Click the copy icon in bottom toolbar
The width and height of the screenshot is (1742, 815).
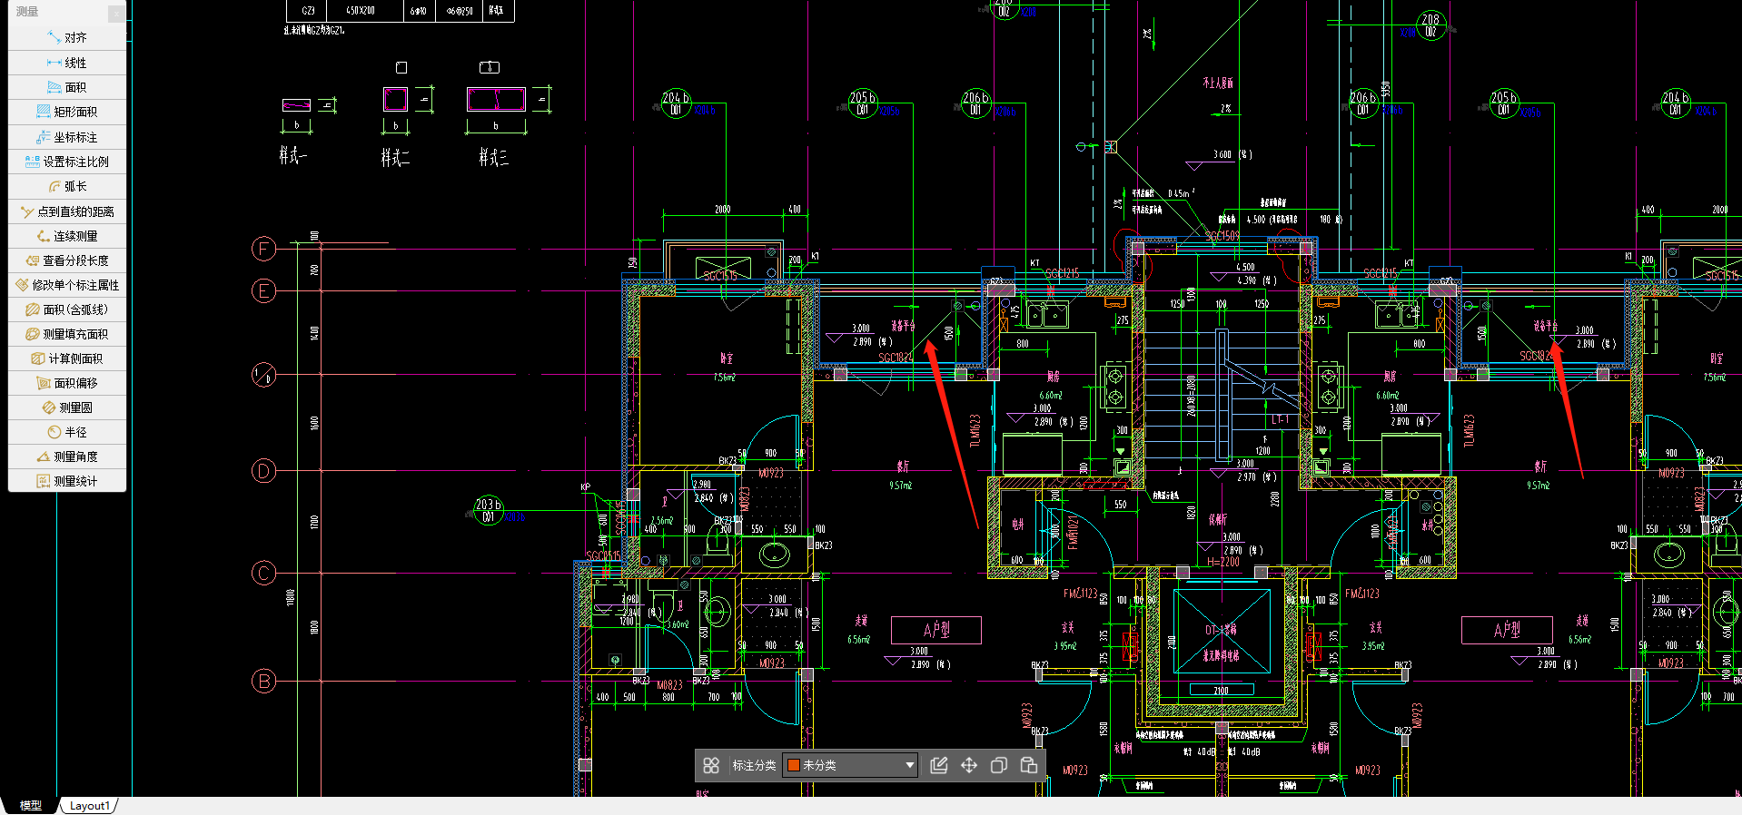click(x=999, y=765)
